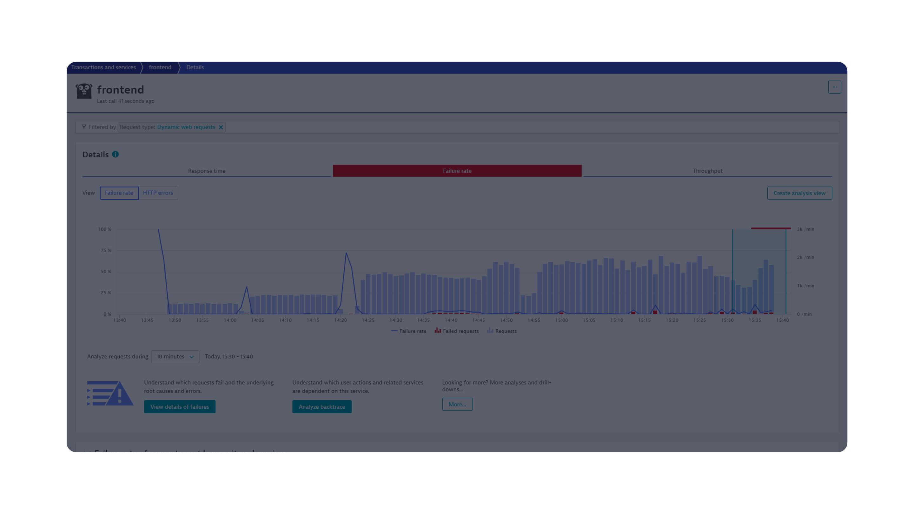This screenshot has width=914, height=514.
Task: Open the 10 minutes timeframe dropdown
Action: (x=175, y=357)
